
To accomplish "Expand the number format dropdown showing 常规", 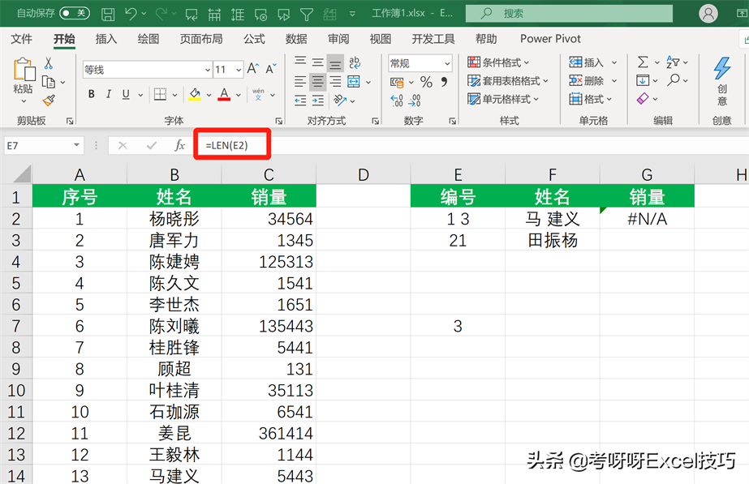I will click(446, 63).
